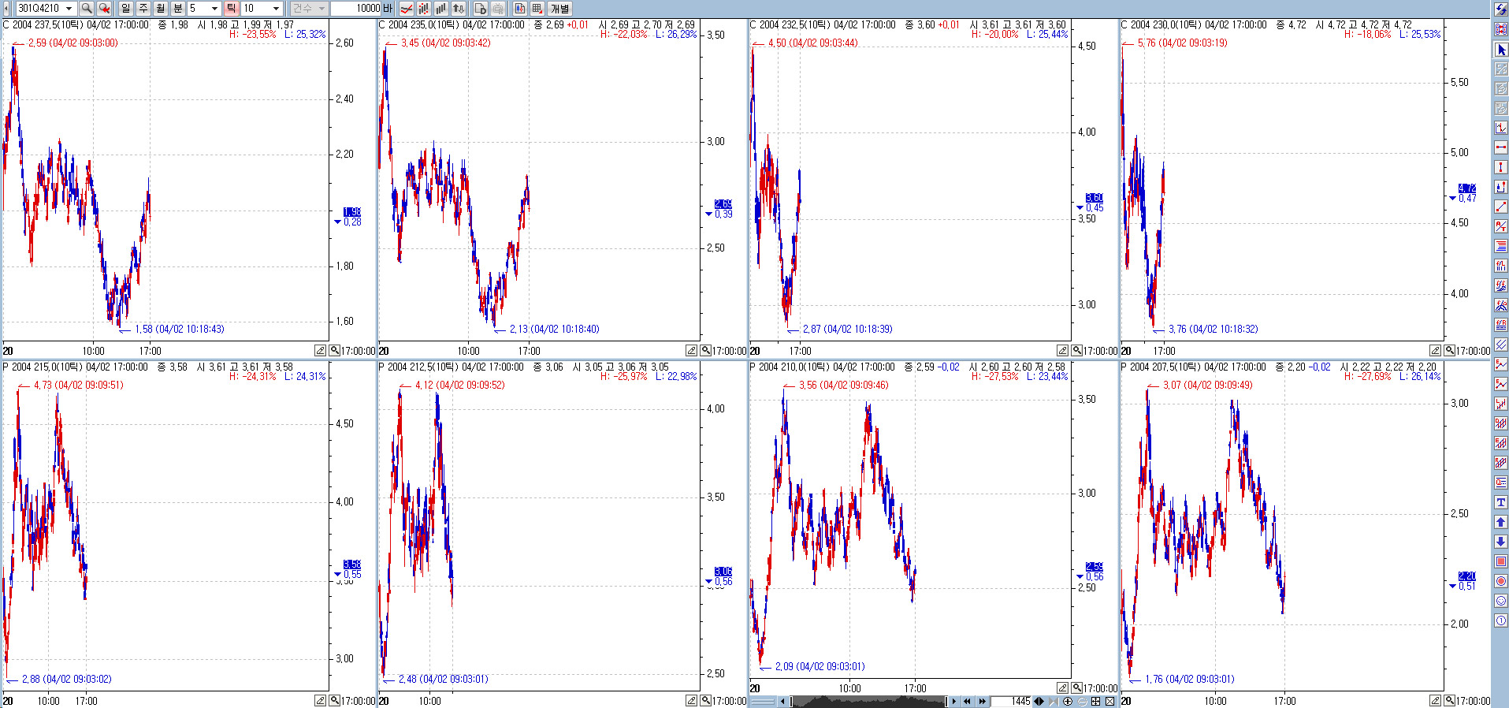Select the diagonal trend line tool
The image size is (1509, 708).
(1500, 207)
